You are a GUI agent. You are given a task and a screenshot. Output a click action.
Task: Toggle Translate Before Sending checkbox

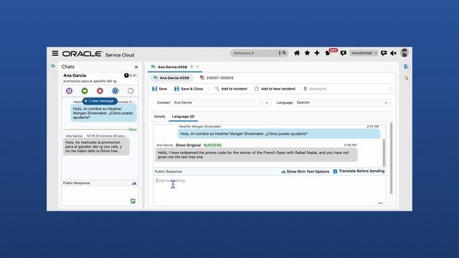[335, 171]
